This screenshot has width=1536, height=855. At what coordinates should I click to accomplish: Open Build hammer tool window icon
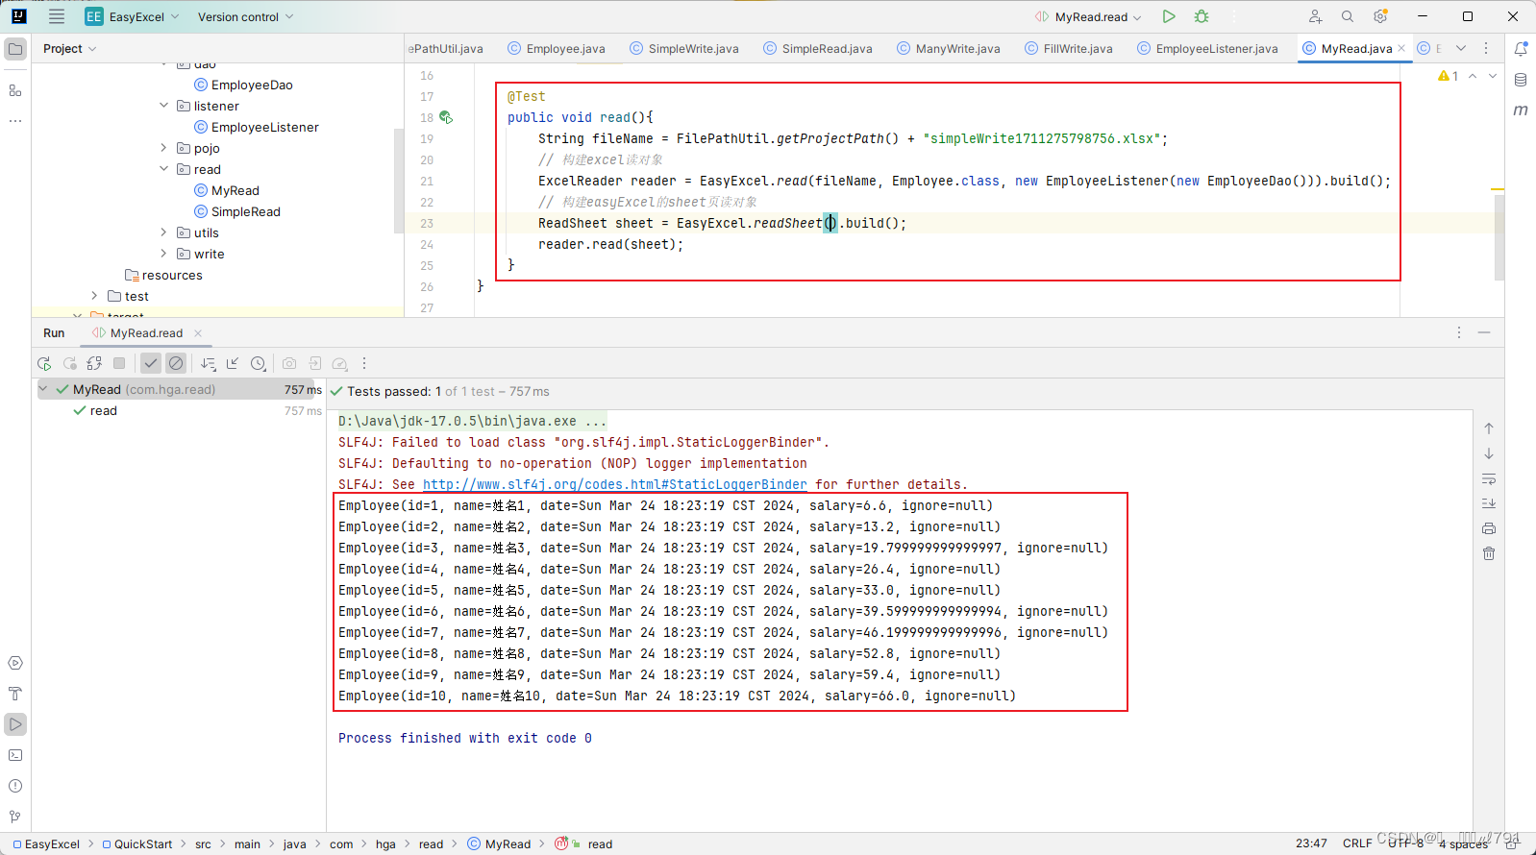(15, 694)
